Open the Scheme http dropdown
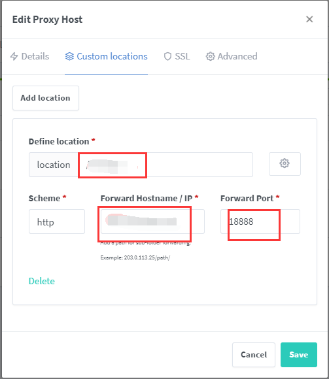329x379 pixels. coord(57,222)
